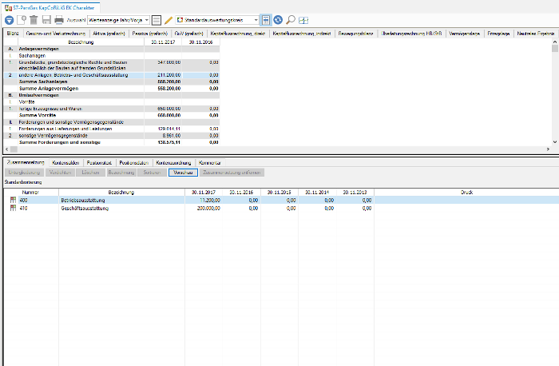
Task: Open the GuV (grafisch) tab
Action: (x=188, y=34)
